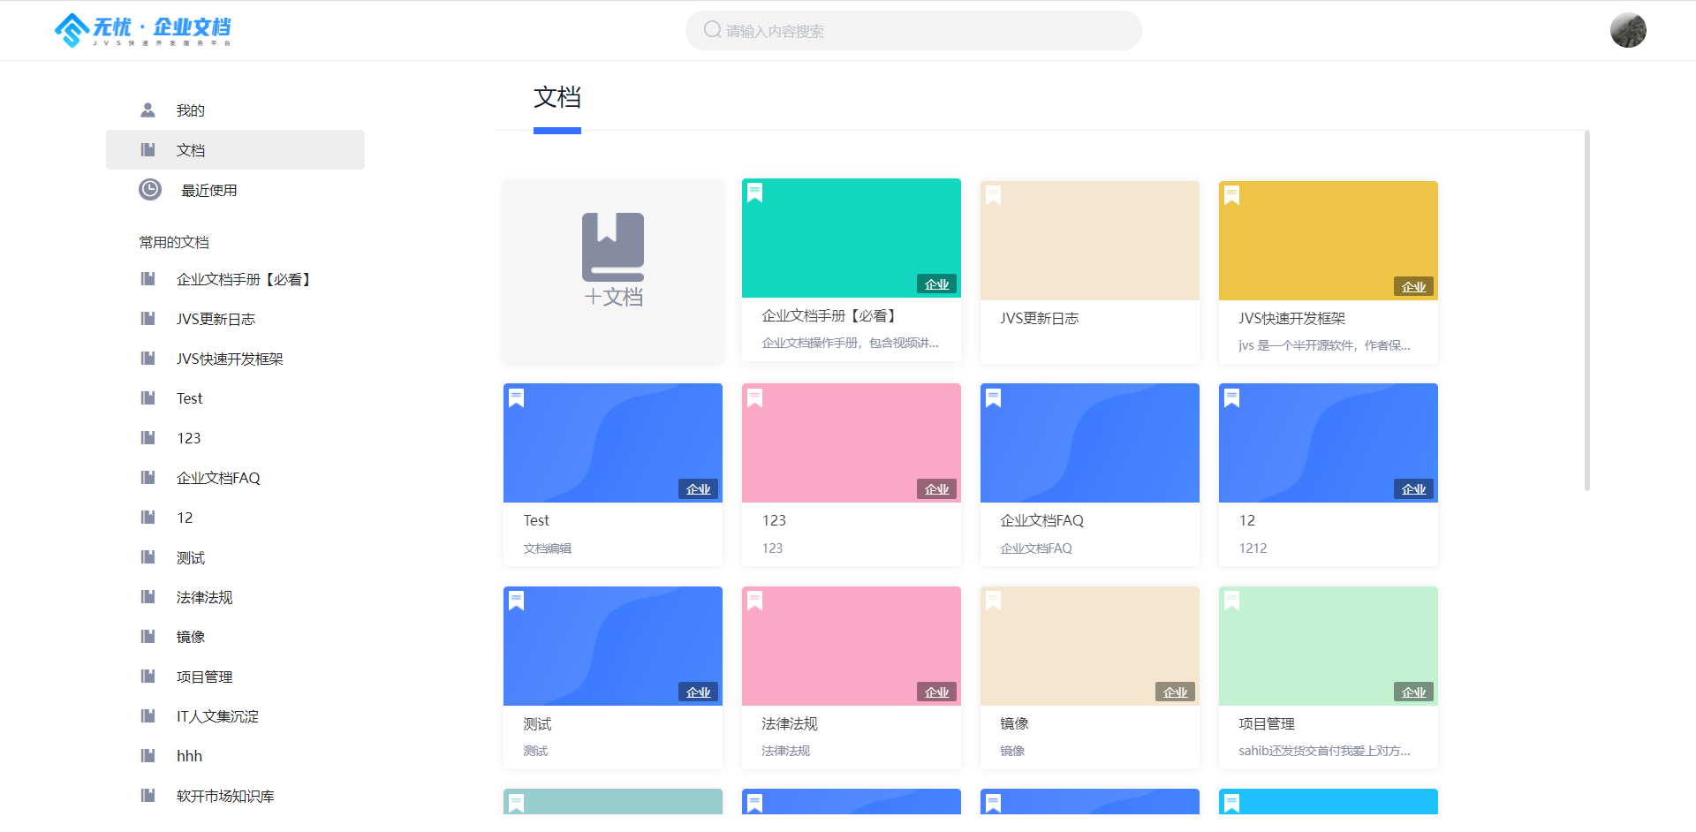Viewport: 1696px width, 832px height.
Task: Click the 我的 person icon in sidebar
Action: click(148, 110)
